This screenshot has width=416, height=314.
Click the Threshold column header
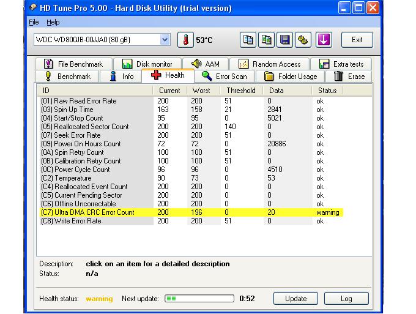tap(242, 91)
